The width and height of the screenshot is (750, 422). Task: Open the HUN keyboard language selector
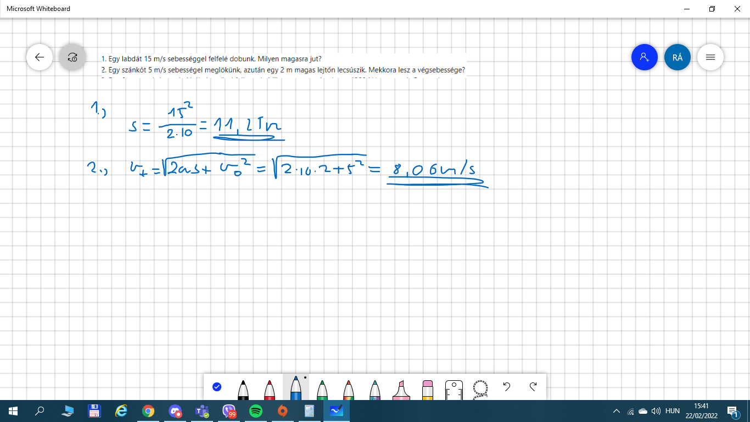point(673,411)
